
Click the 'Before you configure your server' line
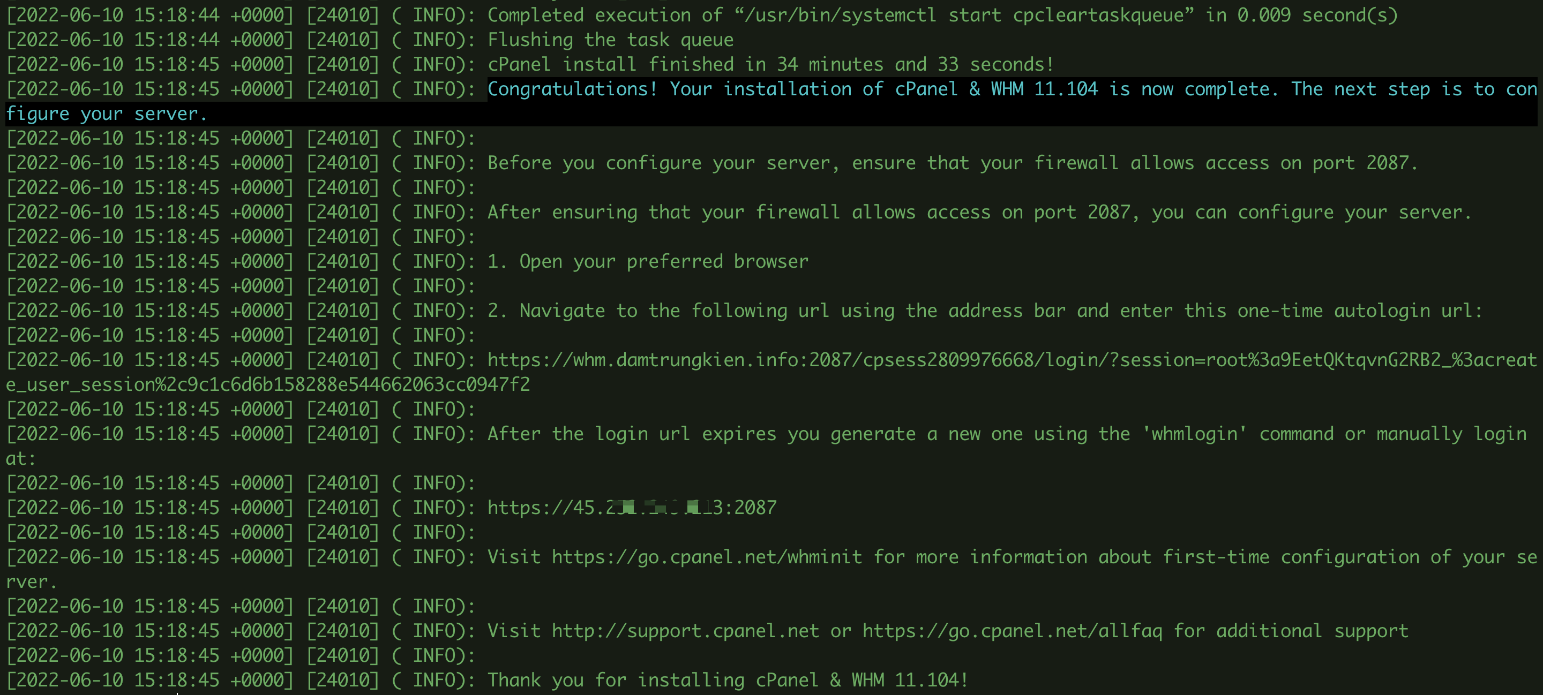click(x=953, y=163)
